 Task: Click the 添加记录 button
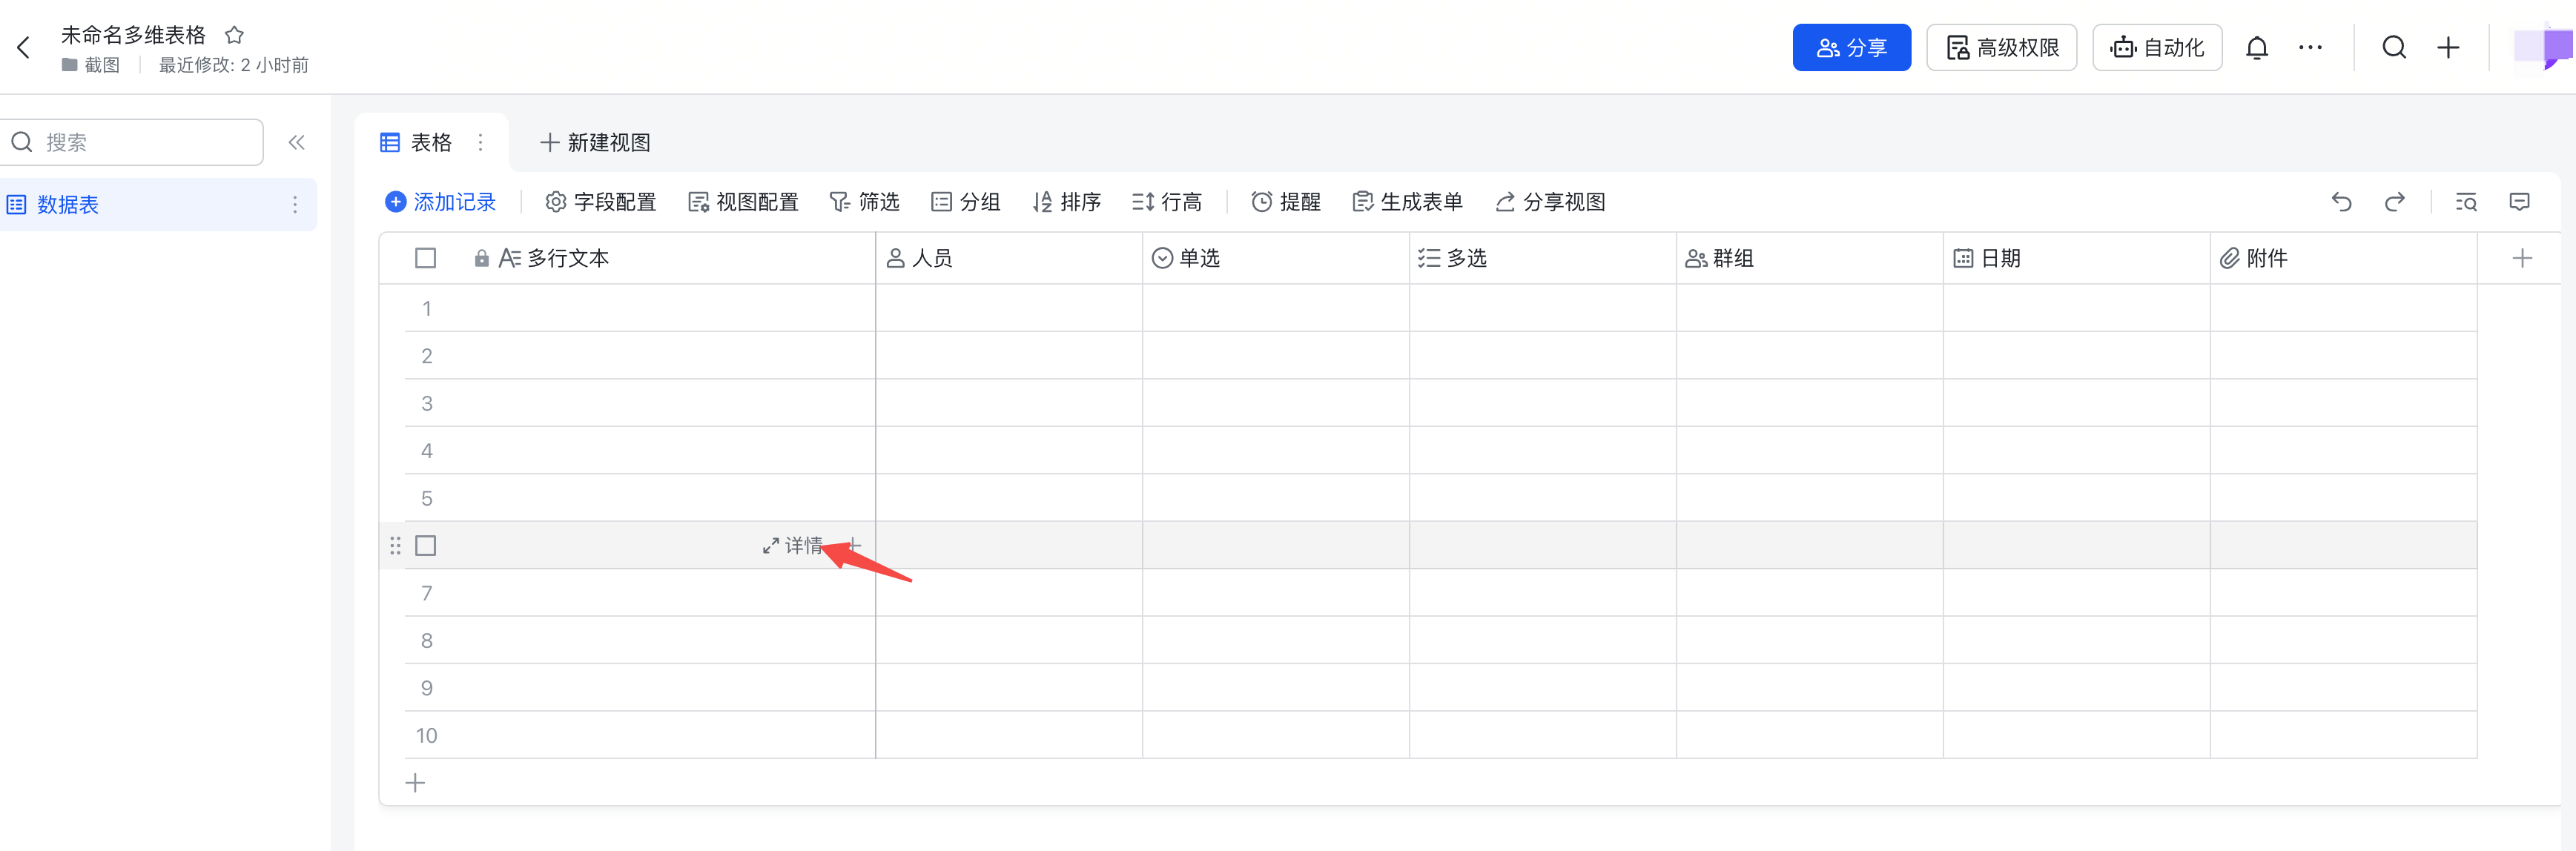click(x=441, y=201)
